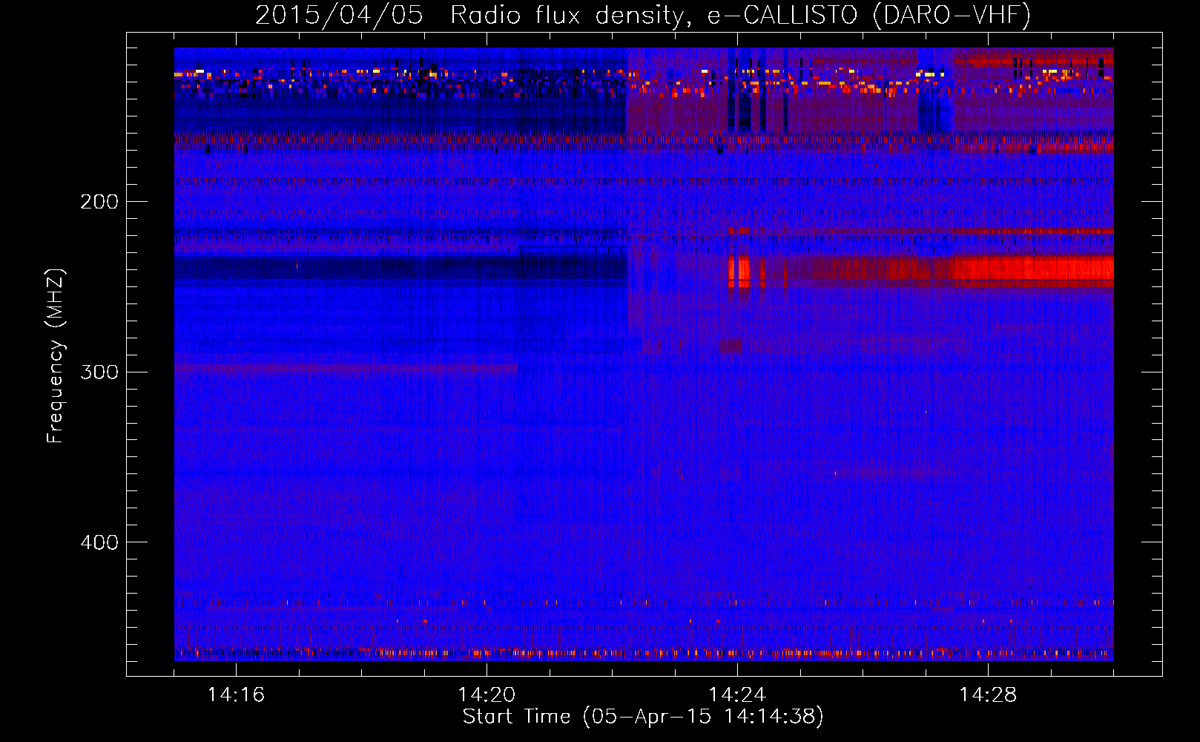Image resolution: width=1200 pixels, height=742 pixels.
Task: Click the 'Frequency (MHZ)' axis label
Action: tap(56, 356)
